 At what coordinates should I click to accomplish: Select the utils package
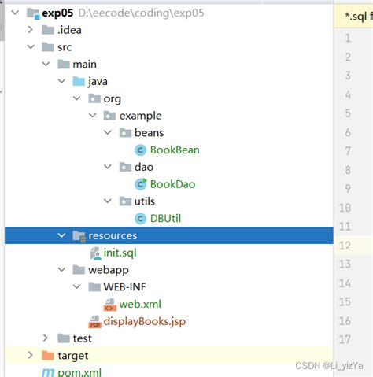point(145,201)
